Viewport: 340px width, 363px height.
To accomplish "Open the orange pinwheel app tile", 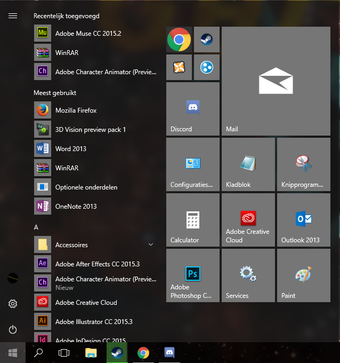I will 179,67.
